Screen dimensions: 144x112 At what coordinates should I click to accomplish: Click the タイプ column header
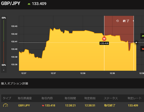pyautogui.click(x=7, y=98)
